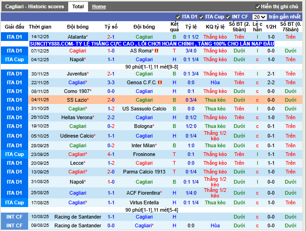This screenshot has height=231, width=306.
Task: Click the penalty note 11 mét[9-8]
Action: (x=166, y=67)
